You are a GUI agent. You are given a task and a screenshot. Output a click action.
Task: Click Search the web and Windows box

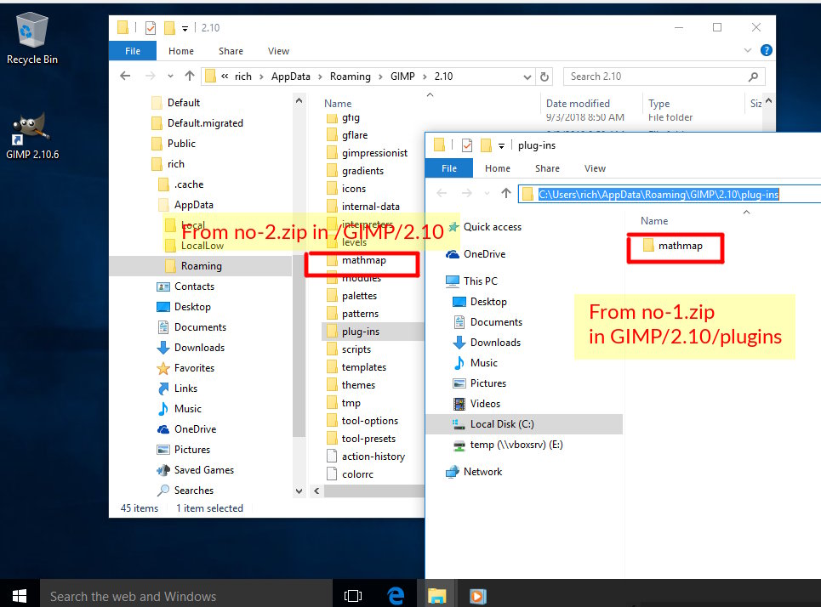pos(185,595)
